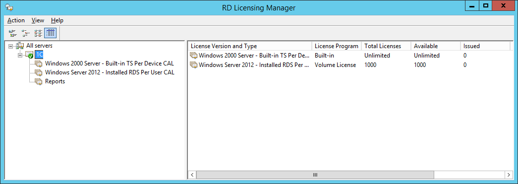
Task: Click the Windows 2000 Server tree node icon
Action: pyautogui.click(x=39, y=63)
